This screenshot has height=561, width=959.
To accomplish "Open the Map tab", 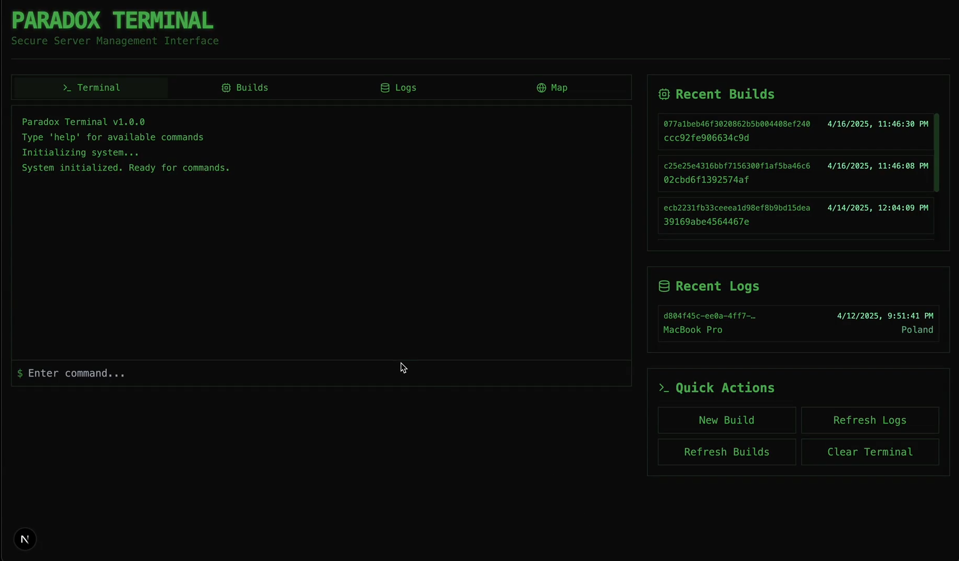I will (552, 88).
